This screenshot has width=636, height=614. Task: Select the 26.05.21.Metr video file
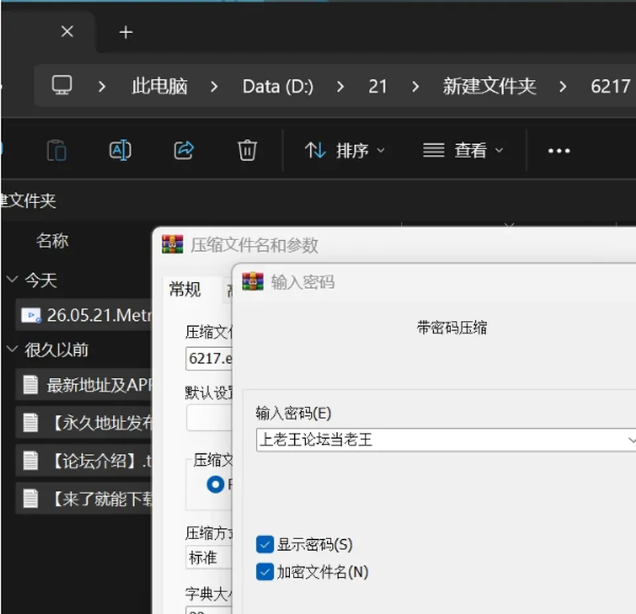[84, 315]
